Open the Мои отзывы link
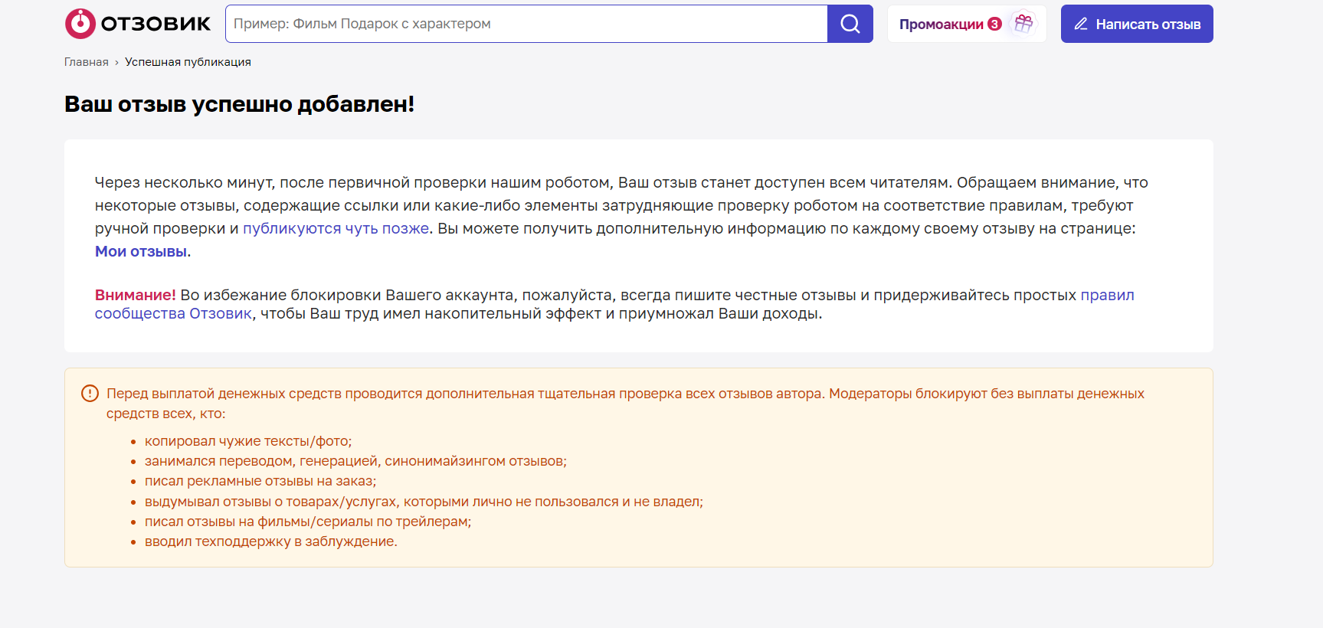This screenshot has width=1323, height=628. tap(141, 251)
